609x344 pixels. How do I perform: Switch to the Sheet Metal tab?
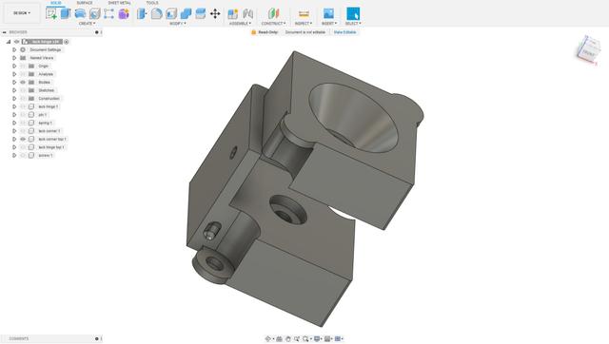coord(119,3)
